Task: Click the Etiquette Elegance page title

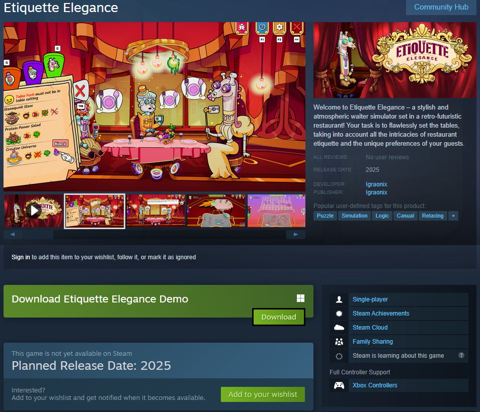Action: (x=60, y=8)
